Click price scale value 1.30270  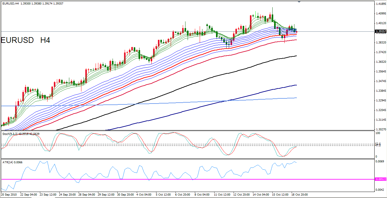[x=381, y=129]
